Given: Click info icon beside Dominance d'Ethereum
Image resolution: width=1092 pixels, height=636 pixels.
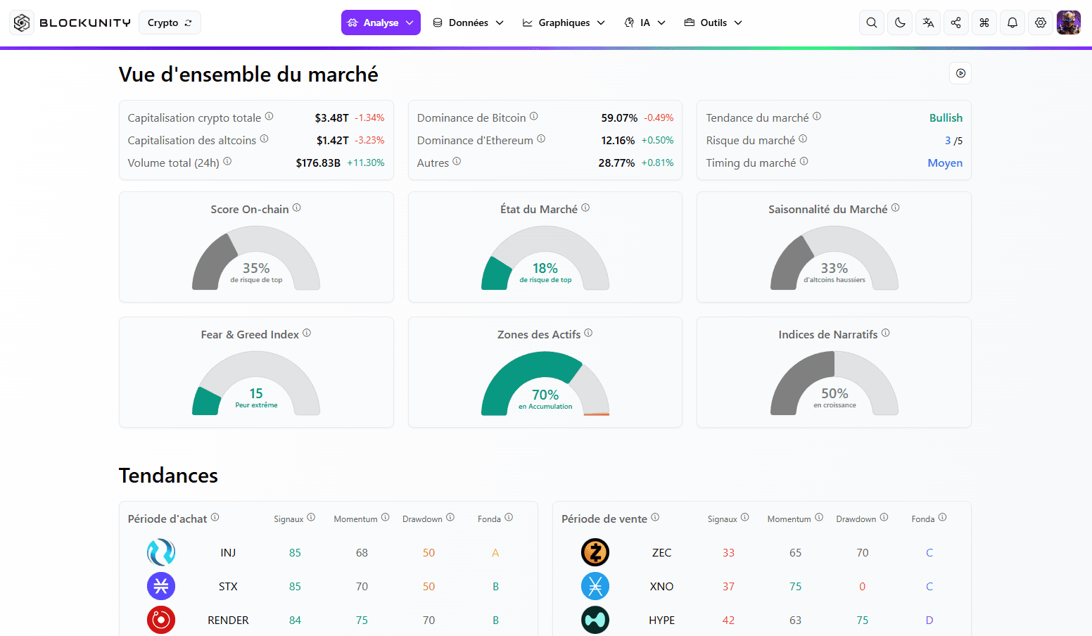Looking at the screenshot, I should (541, 139).
